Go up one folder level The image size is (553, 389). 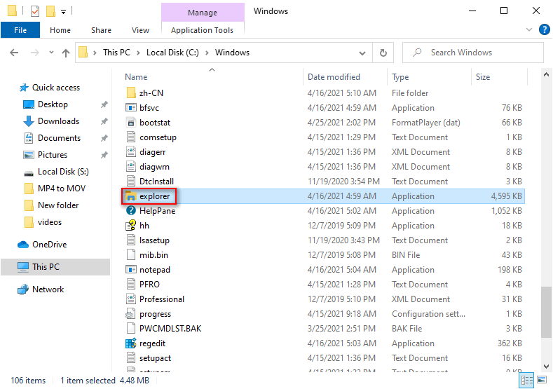pos(66,53)
